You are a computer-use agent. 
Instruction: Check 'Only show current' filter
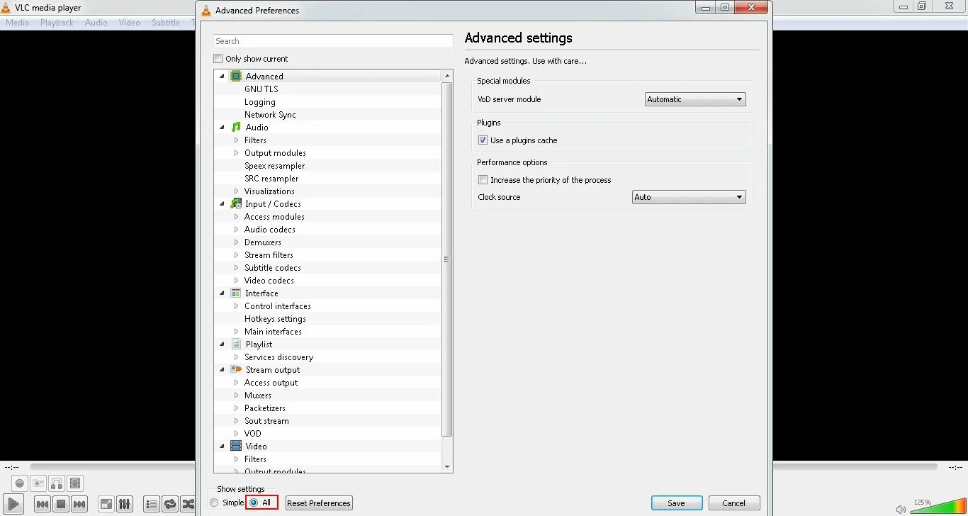[x=218, y=58]
